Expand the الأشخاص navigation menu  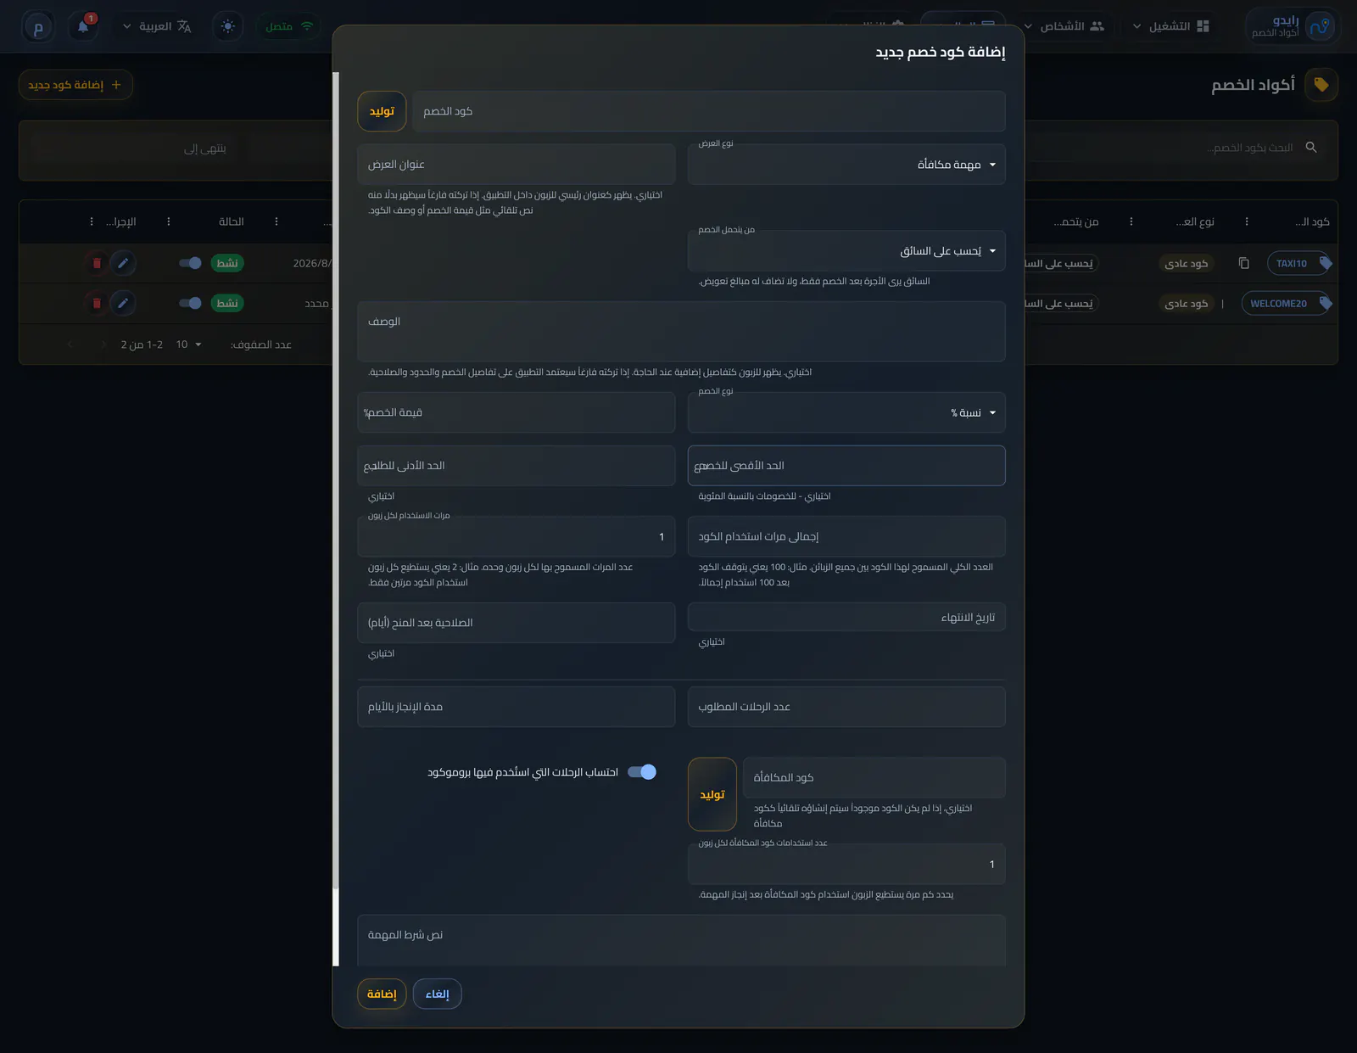pos(1064,26)
